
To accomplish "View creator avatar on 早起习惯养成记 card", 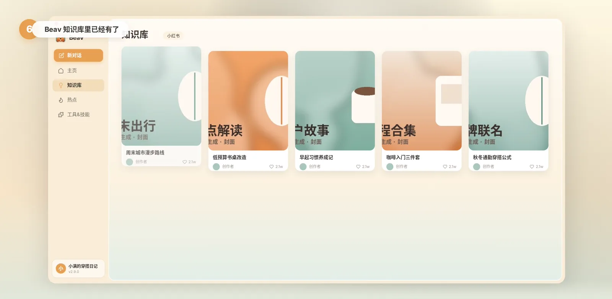I will click(303, 166).
